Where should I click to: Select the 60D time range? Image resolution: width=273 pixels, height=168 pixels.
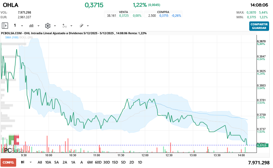click(x=98, y=162)
